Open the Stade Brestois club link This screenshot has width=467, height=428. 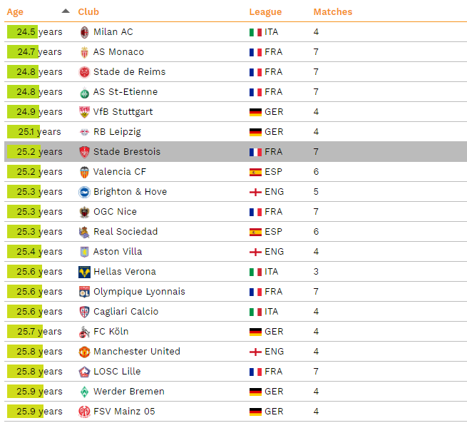click(127, 152)
